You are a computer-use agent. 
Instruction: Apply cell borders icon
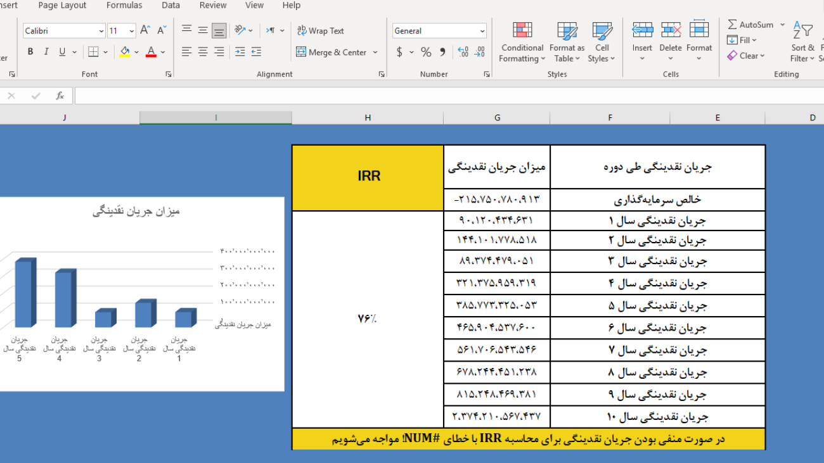tap(93, 52)
